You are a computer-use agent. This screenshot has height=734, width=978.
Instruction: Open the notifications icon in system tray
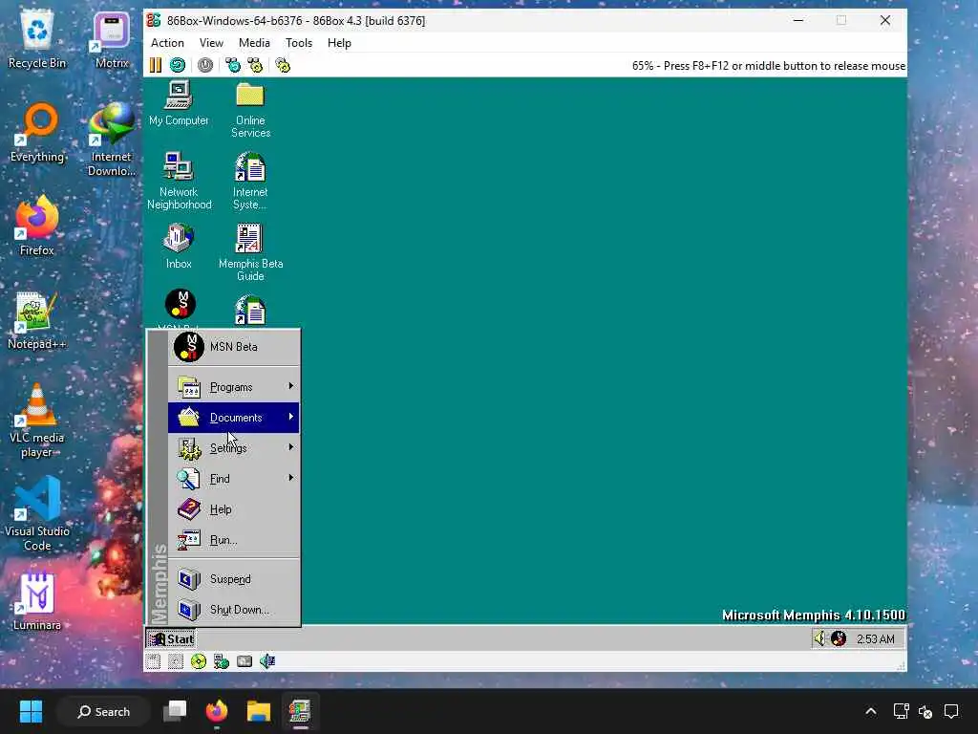pos(951,711)
